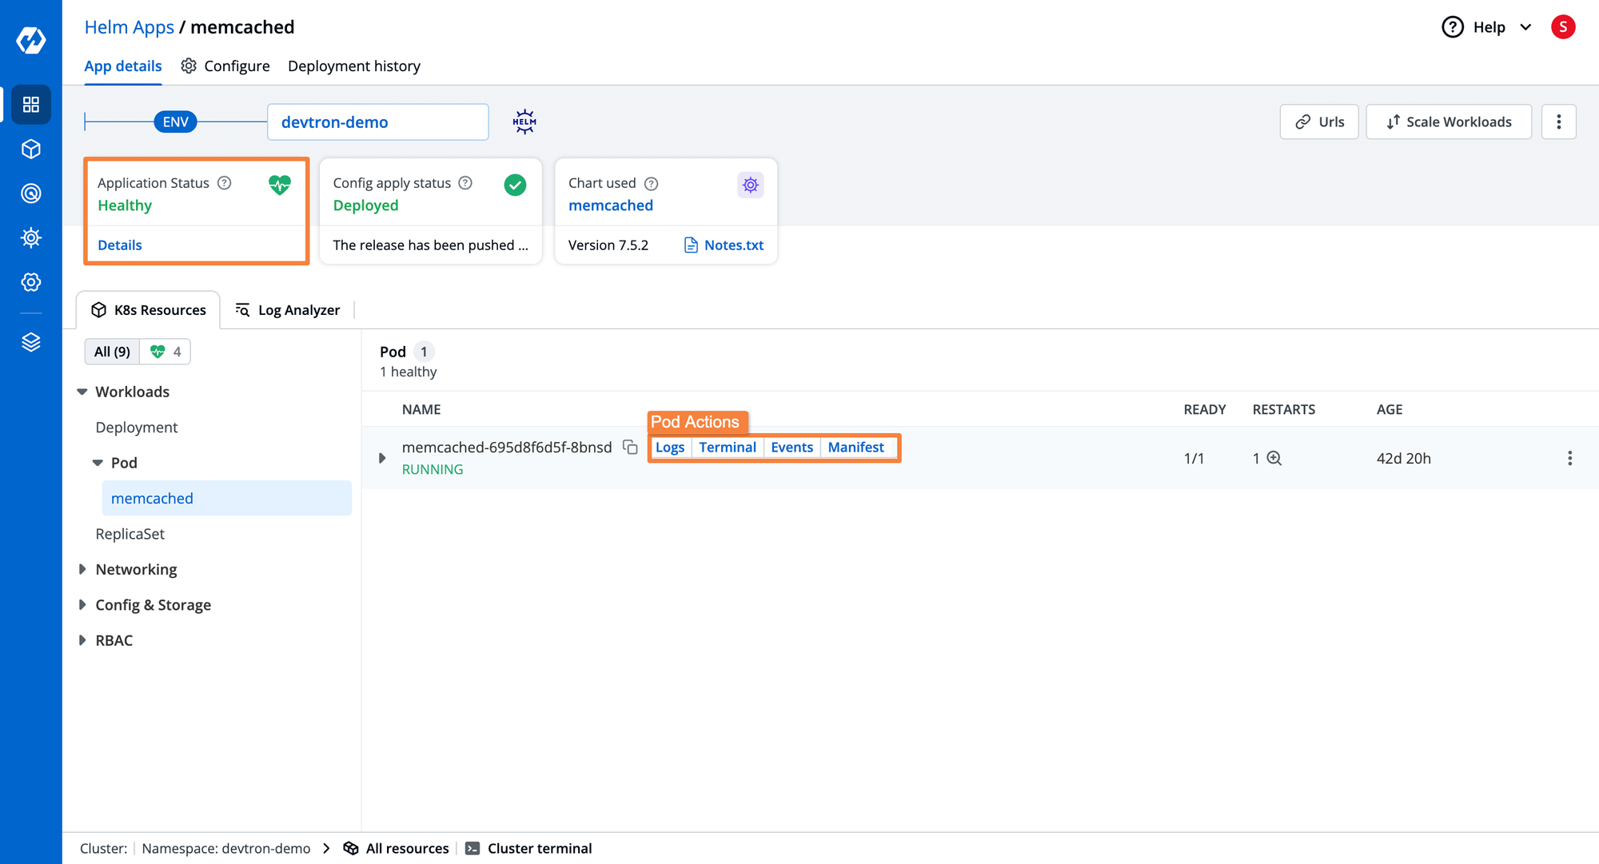Switch to the Log Analyzer tab
Screen dimensions: 1599x864
coord(288,310)
